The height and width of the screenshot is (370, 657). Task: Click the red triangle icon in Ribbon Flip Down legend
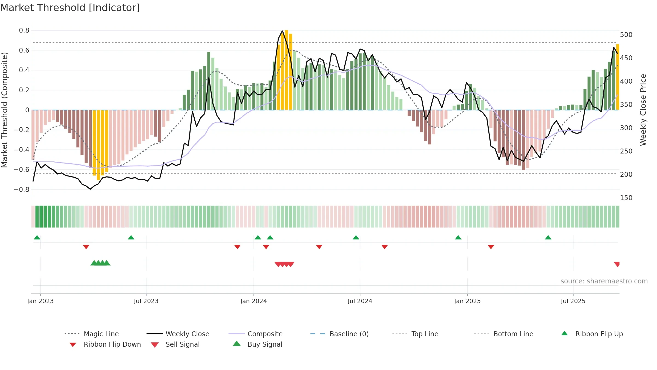pyautogui.click(x=73, y=345)
